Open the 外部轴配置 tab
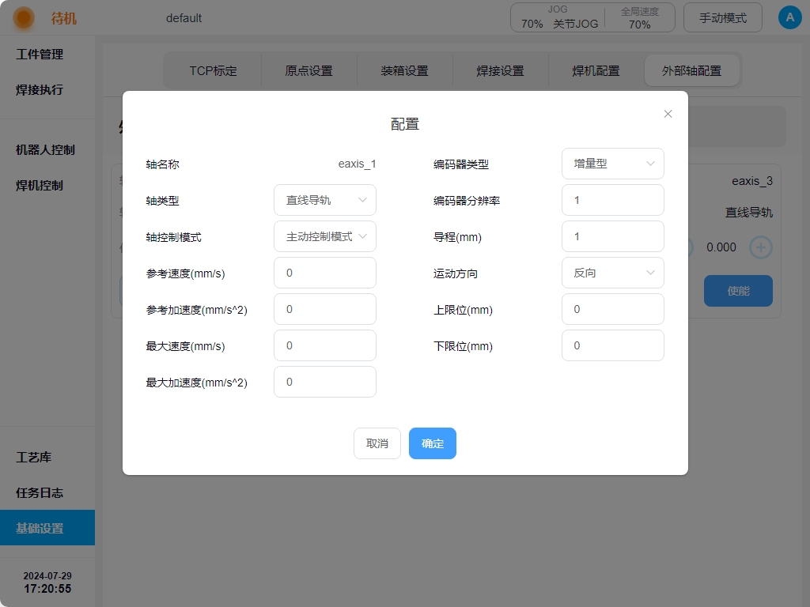 tap(692, 70)
